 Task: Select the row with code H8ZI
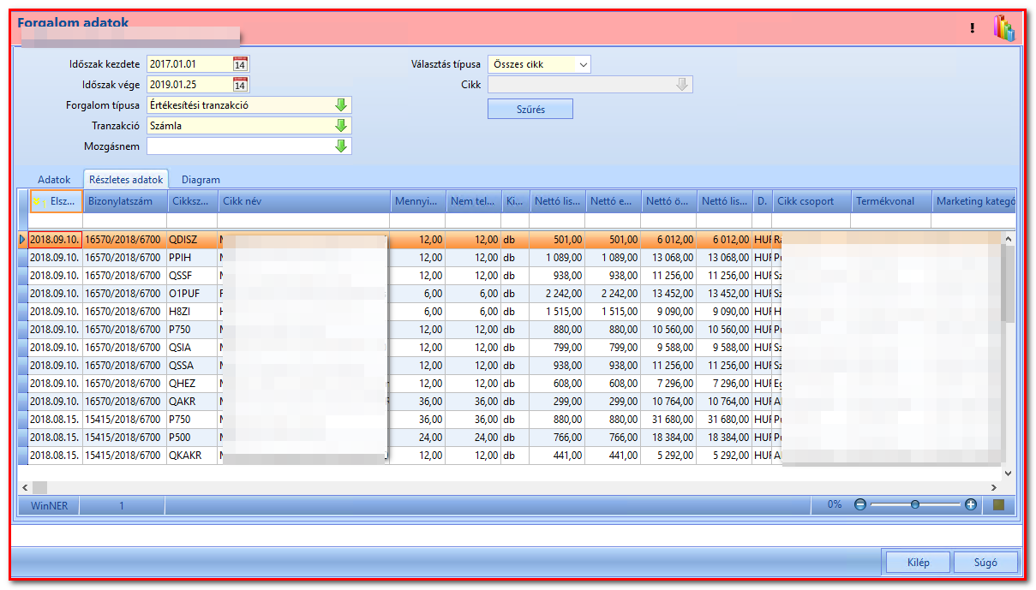pos(510,312)
